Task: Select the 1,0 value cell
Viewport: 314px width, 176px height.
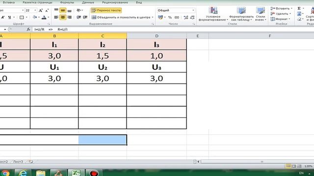Action: click(157, 56)
